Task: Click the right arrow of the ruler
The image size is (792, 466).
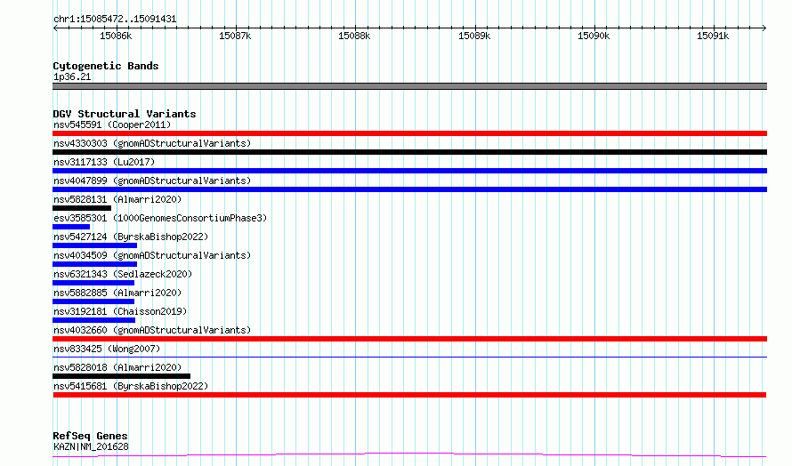Action: point(764,28)
